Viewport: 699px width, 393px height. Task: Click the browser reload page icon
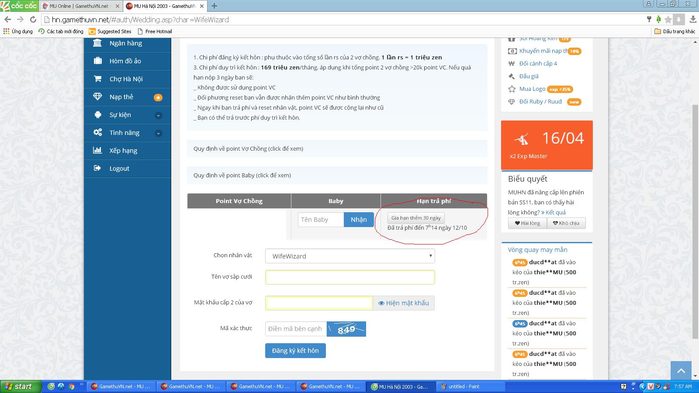[33, 20]
